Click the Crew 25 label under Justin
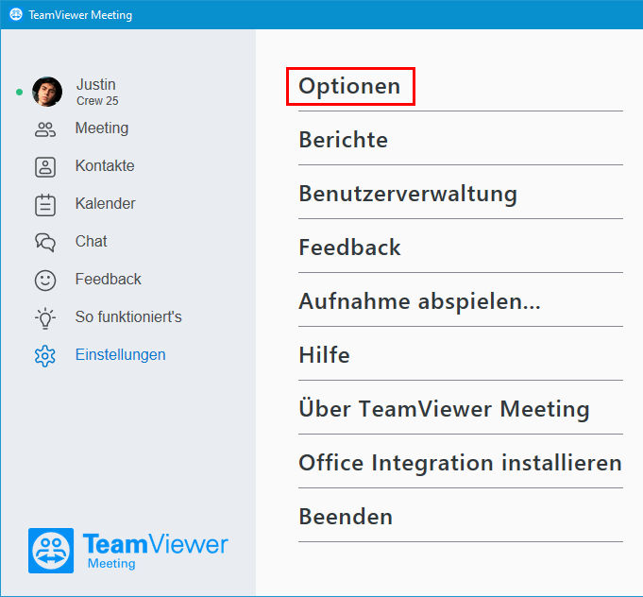The width and height of the screenshot is (643, 597). (97, 101)
